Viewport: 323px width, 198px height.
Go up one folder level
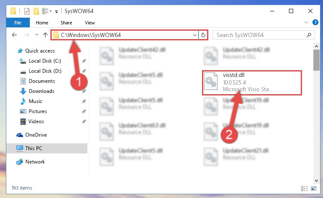click(x=45, y=35)
